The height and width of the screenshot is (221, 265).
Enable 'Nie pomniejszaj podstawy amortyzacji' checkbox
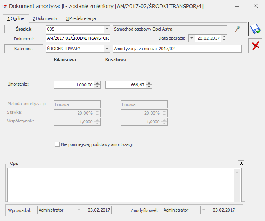(58, 144)
